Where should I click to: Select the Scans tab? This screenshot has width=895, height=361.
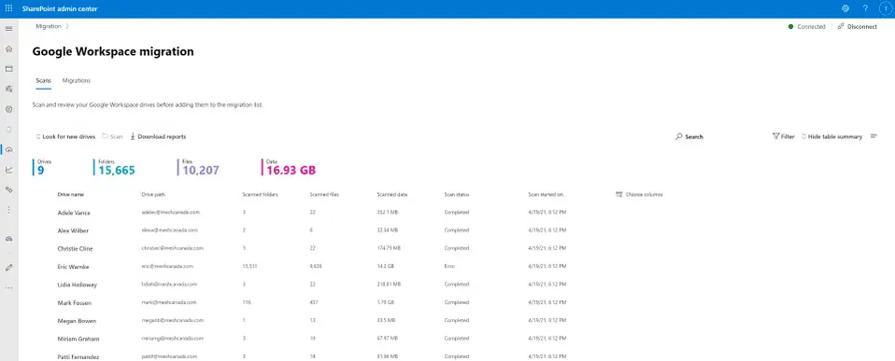tap(43, 81)
